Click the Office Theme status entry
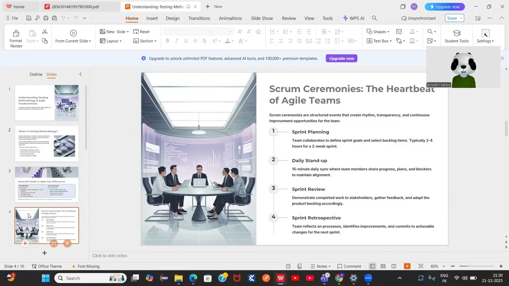 point(47,266)
